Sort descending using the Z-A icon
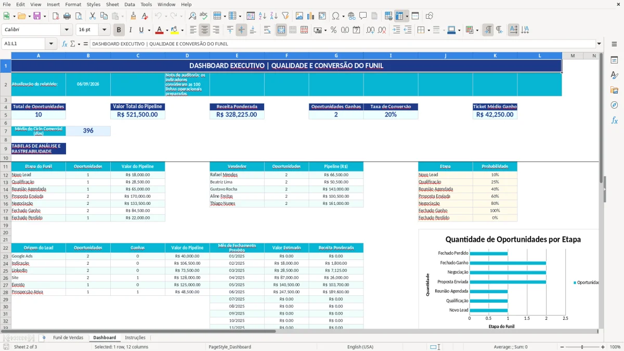624x351 pixels. tap(274, 16)
